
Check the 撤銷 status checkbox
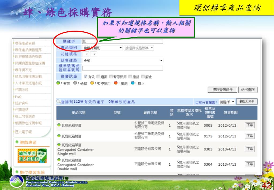pos(130,76)
